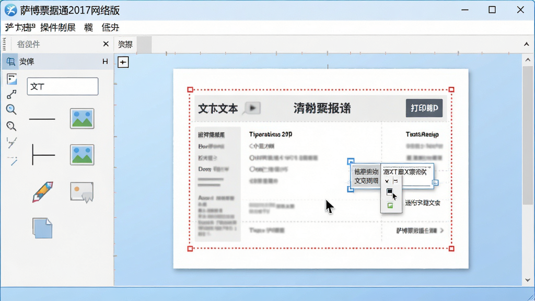Click the window resize grip in the status bar

click(531, 297)
